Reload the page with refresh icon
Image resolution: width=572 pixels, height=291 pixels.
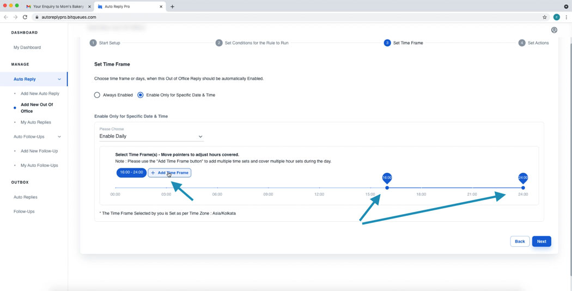coord(25,17)
